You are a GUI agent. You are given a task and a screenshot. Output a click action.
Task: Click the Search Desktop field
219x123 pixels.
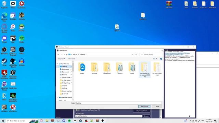(x=151, y=55)
